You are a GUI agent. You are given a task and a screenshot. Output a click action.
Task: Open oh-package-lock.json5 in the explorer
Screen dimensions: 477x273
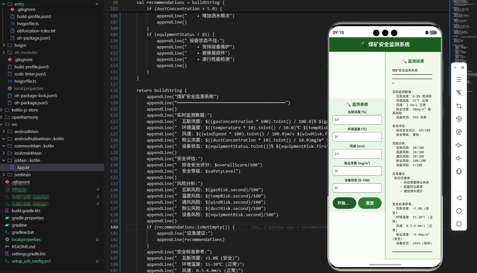(x=36, y=95)
